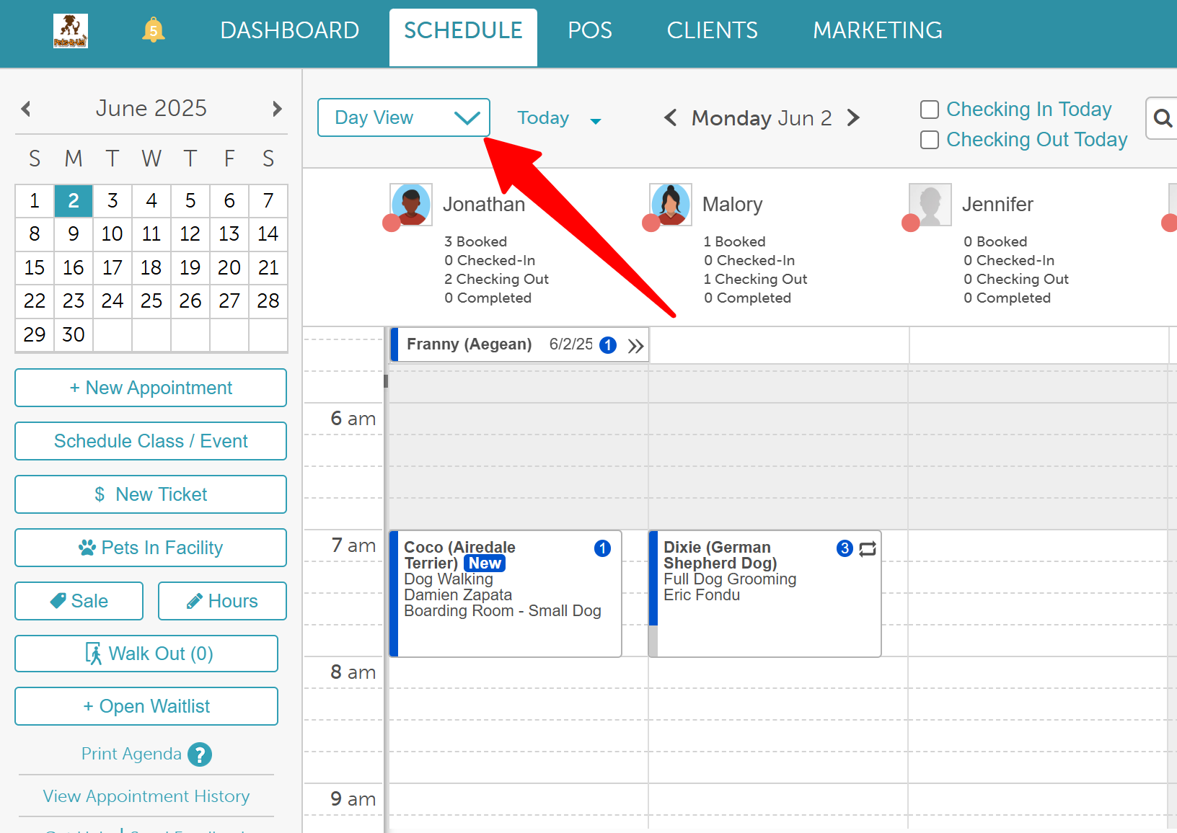Go to the previous day arrow
Viewport: 1177px width, 833px height.
(x=670, y=117)
